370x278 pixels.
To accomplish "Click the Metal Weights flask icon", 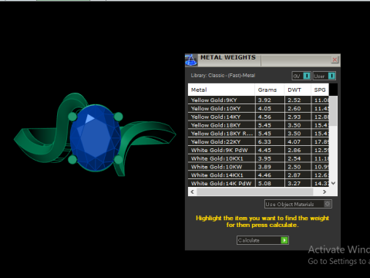I will 191,60.
